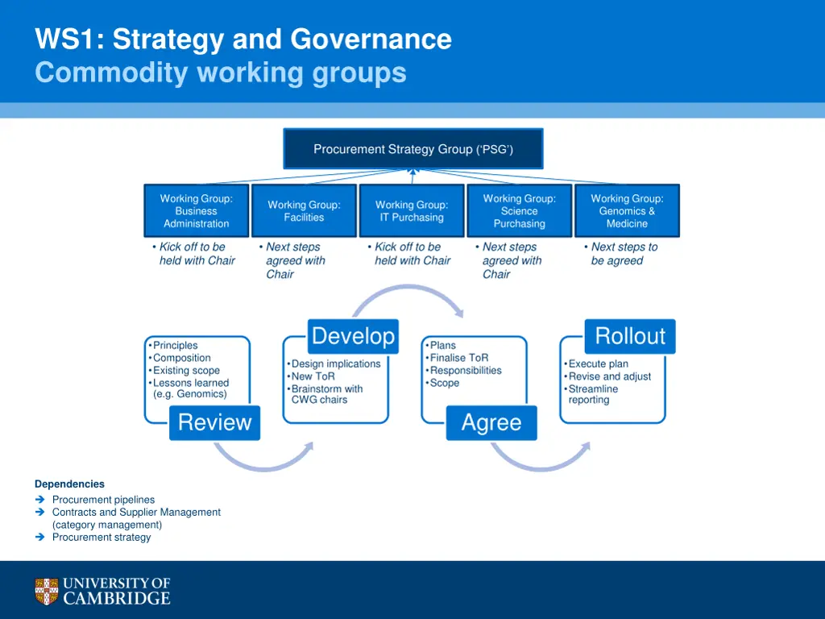Click the 'Principles' bullet in Review
The height and width of the screenshot is (619, 825).
point(173,345)
